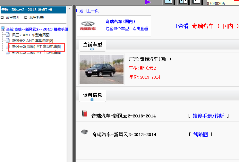Click the split-panes layout button
Viewport: 239px width, 162px height.
pyautogui.click(x=184, y=2)
